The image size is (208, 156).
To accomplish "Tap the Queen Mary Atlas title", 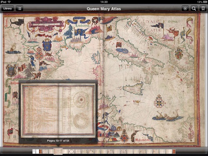I will [104, 9].
